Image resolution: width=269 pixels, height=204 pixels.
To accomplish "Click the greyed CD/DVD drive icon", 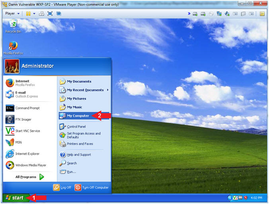I will [211, 13].
